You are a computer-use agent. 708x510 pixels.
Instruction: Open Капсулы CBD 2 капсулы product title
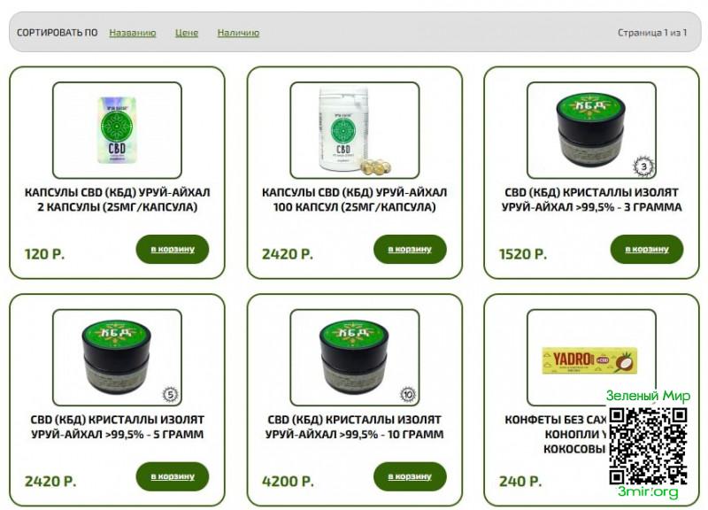(118, 199)
